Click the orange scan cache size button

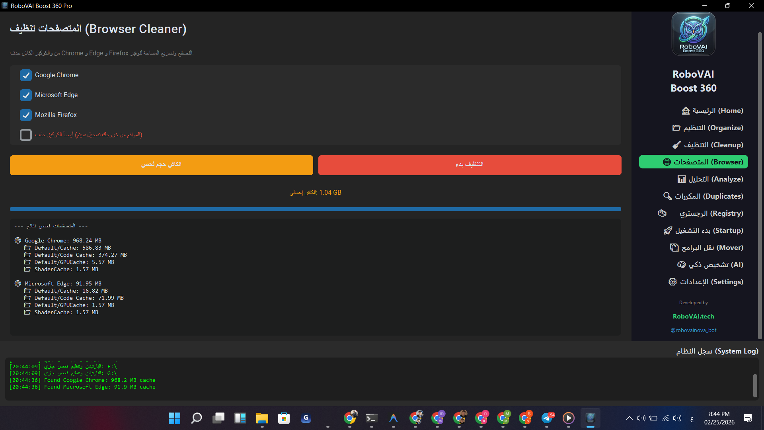pos(161,165)
